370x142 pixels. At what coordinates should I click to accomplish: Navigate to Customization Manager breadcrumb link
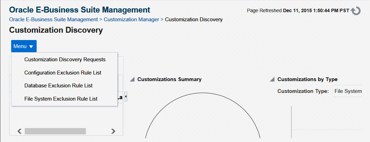pyautogui.click(x=132, y=19)
